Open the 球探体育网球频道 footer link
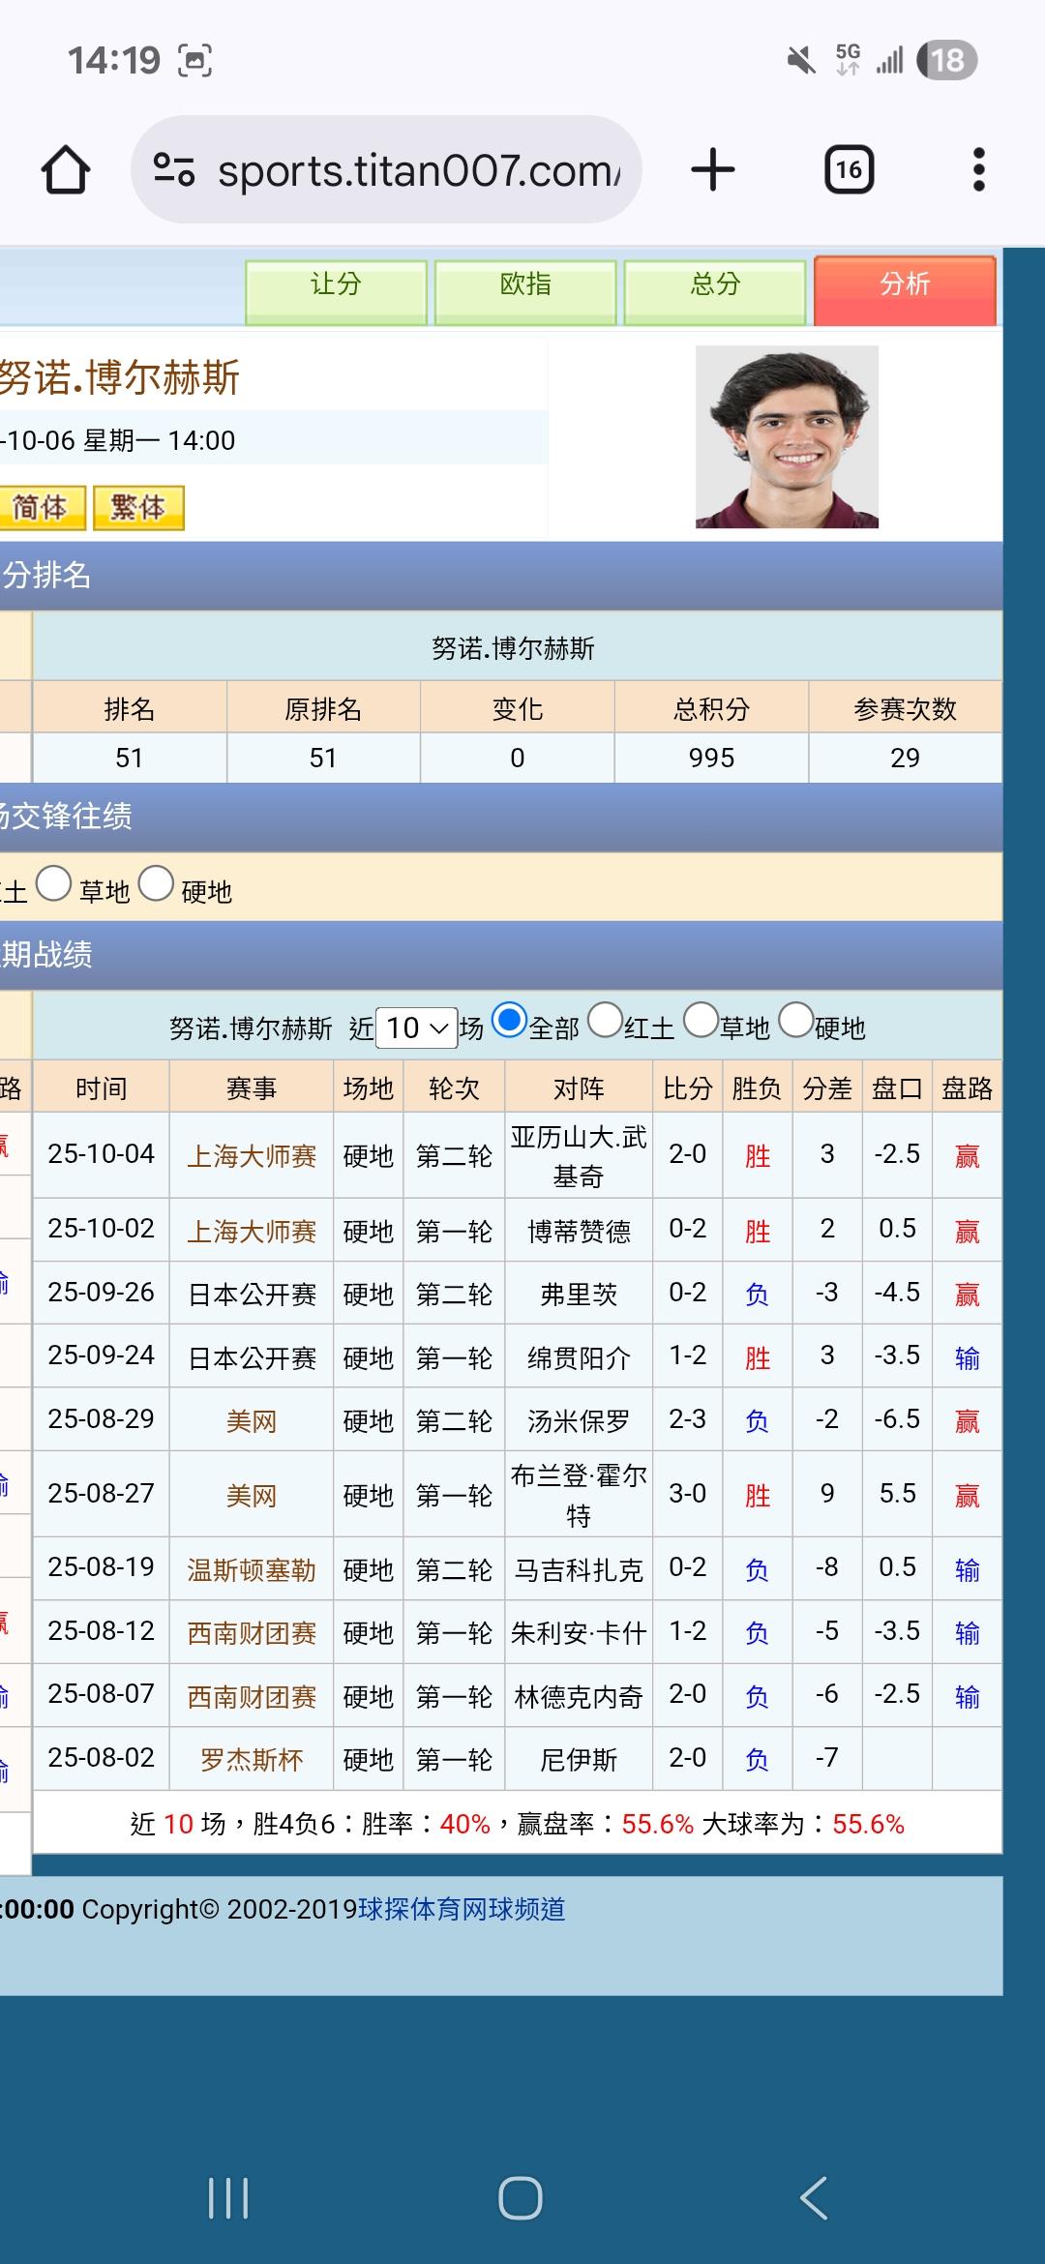This screenshot has width=1045, height=2264. (x=462, y=1909)
